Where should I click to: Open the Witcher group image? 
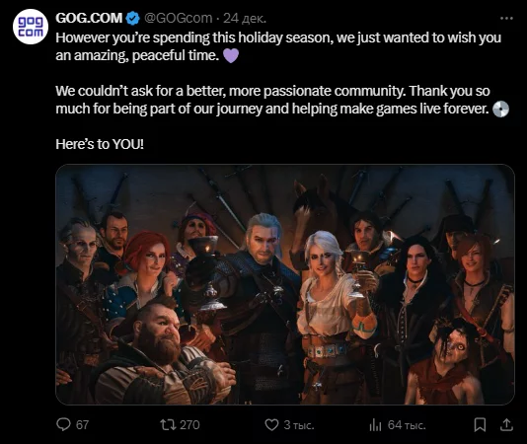click(x=285, y=284)
